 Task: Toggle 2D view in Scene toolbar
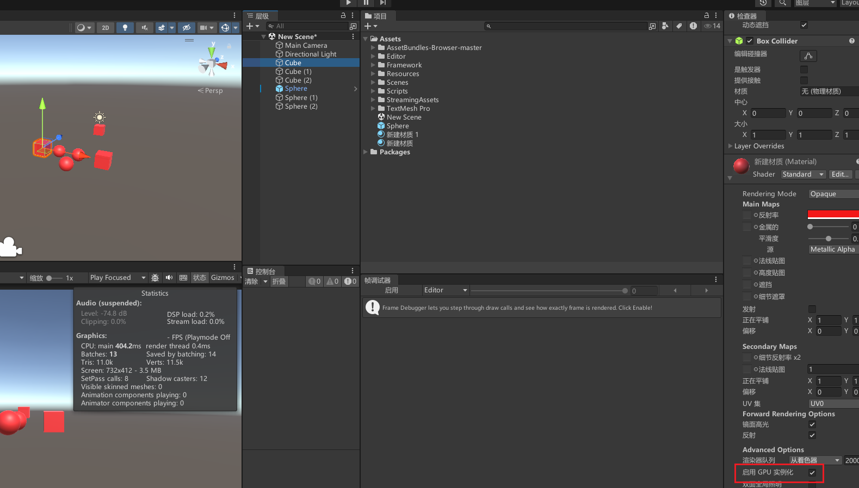click(105, 28)
